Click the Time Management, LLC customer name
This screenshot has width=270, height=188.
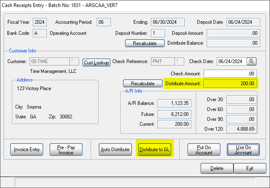pos(53,71)
